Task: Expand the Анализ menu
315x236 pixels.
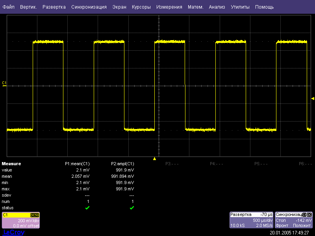Action: point(217,7)
